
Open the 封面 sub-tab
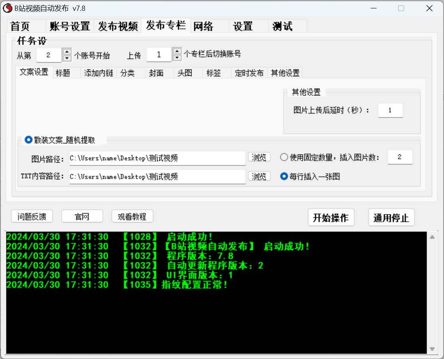[160, 73]
